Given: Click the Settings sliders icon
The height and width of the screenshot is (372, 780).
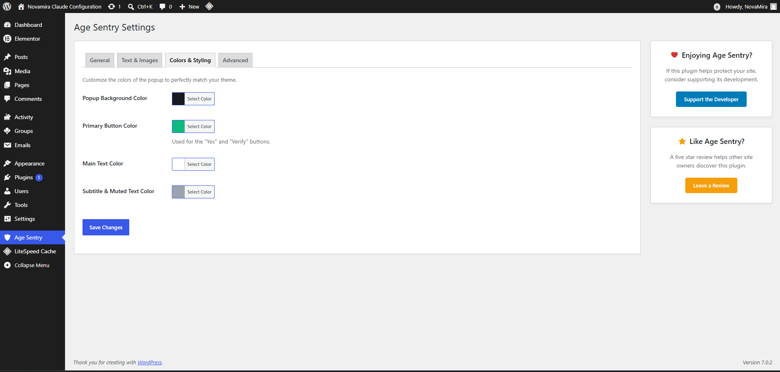Looking at the screenshot, I should (7, 219).
